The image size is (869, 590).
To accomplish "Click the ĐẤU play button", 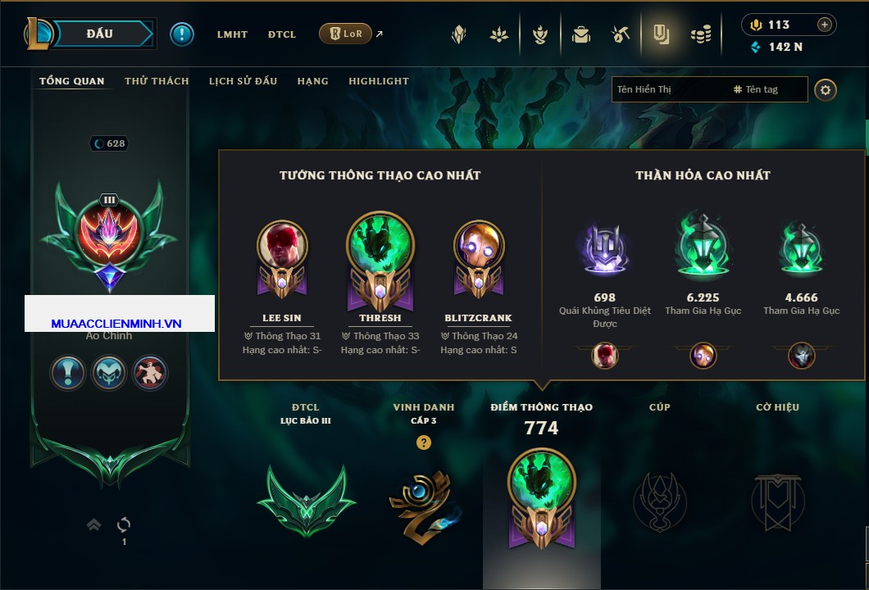I will tap(100, 34).
